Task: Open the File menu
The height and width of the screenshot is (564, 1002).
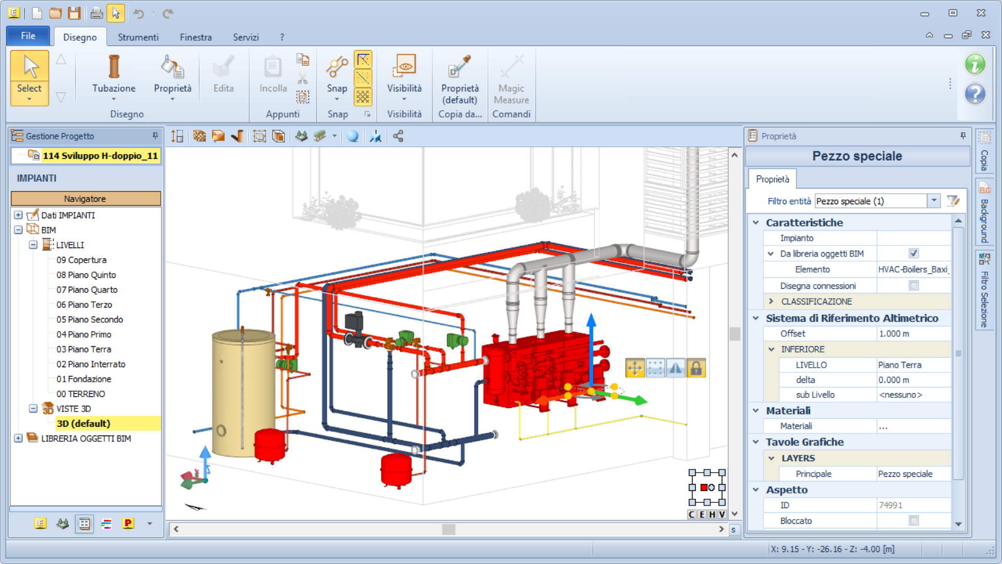Action: pos(28,36)
